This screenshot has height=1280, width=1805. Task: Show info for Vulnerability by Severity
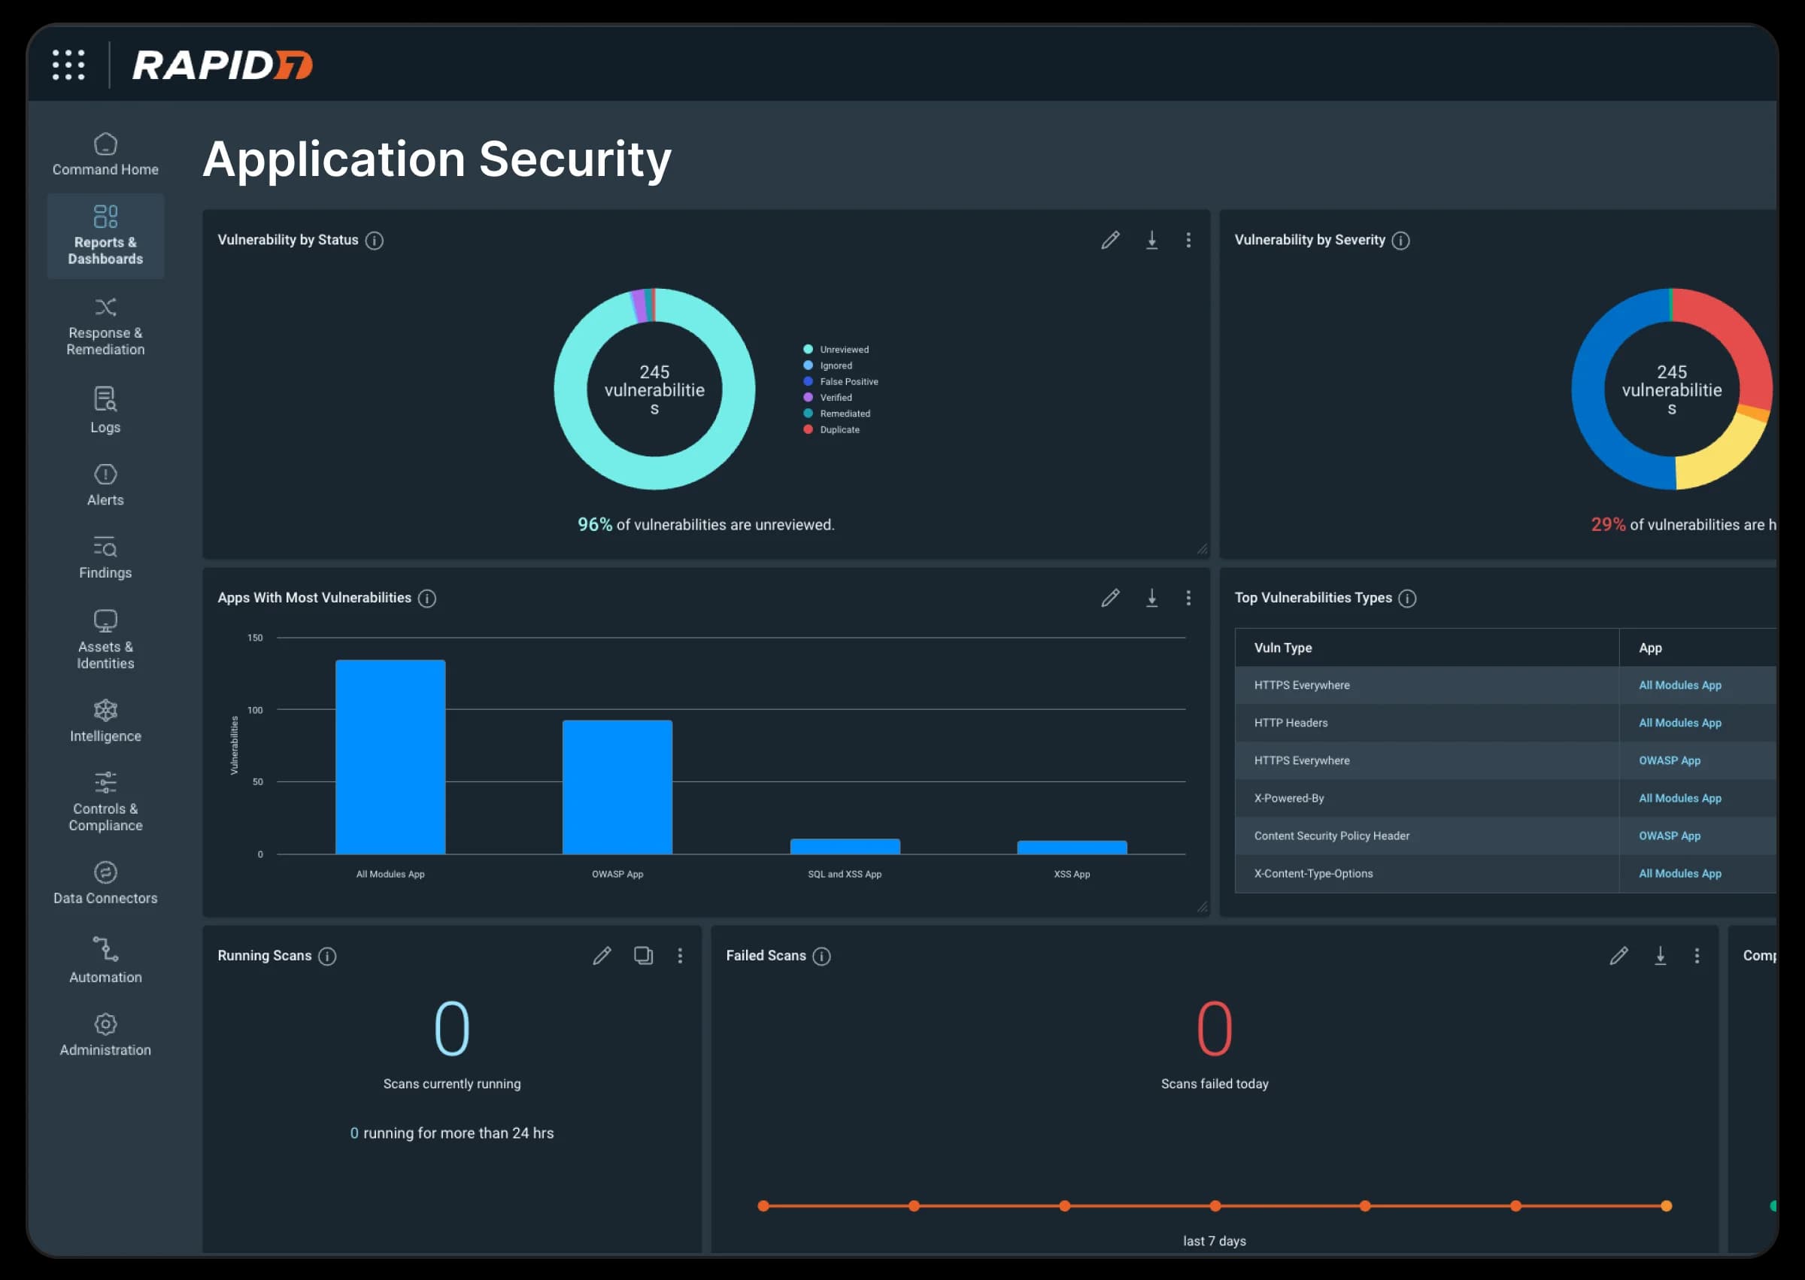pyautogui.click(x=1400, y=241)
